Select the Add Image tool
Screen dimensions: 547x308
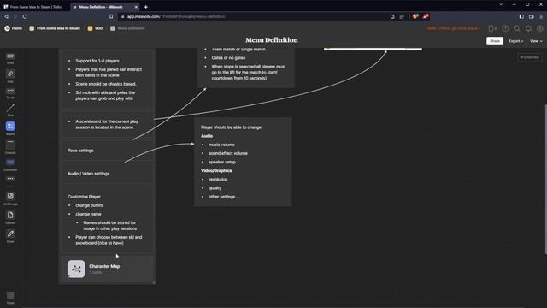10,198
